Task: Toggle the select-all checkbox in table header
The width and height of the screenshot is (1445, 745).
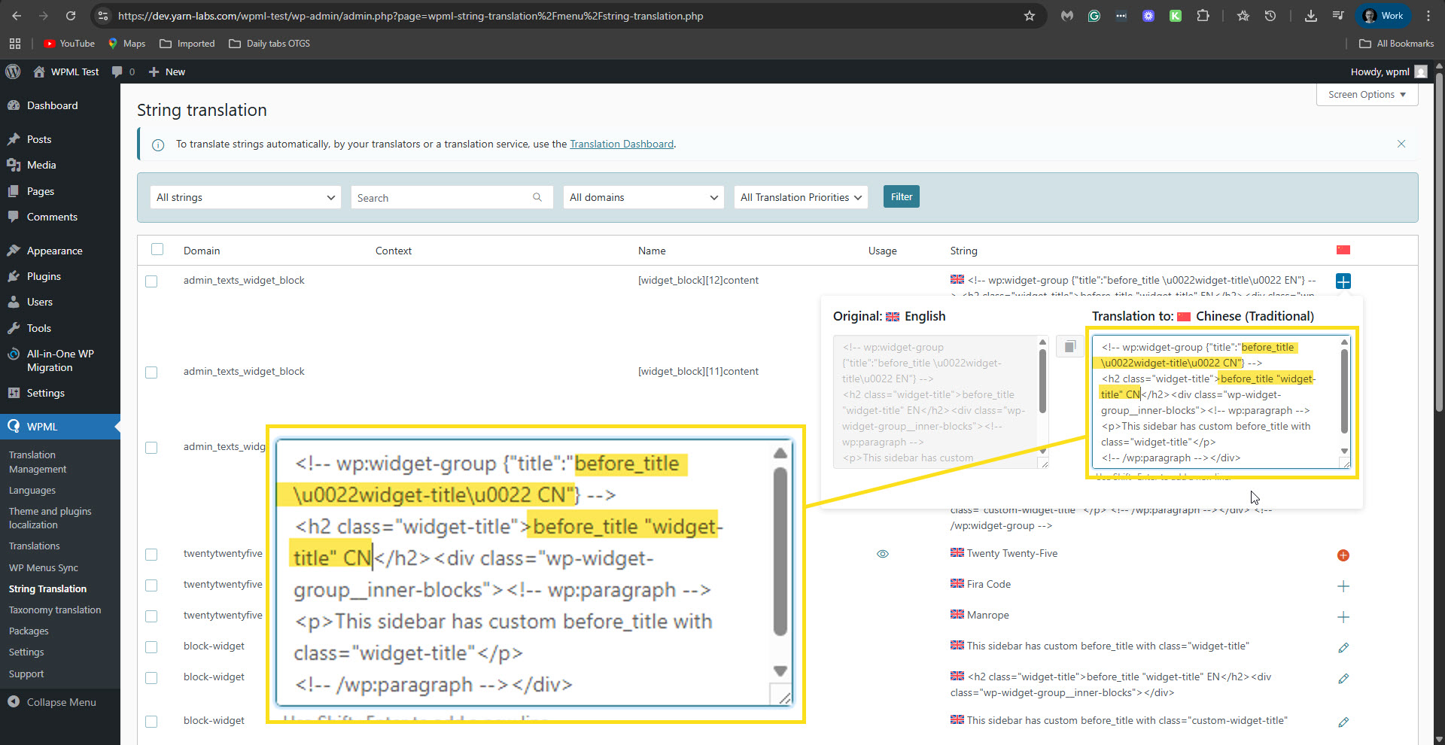Action: coord(157,250)
